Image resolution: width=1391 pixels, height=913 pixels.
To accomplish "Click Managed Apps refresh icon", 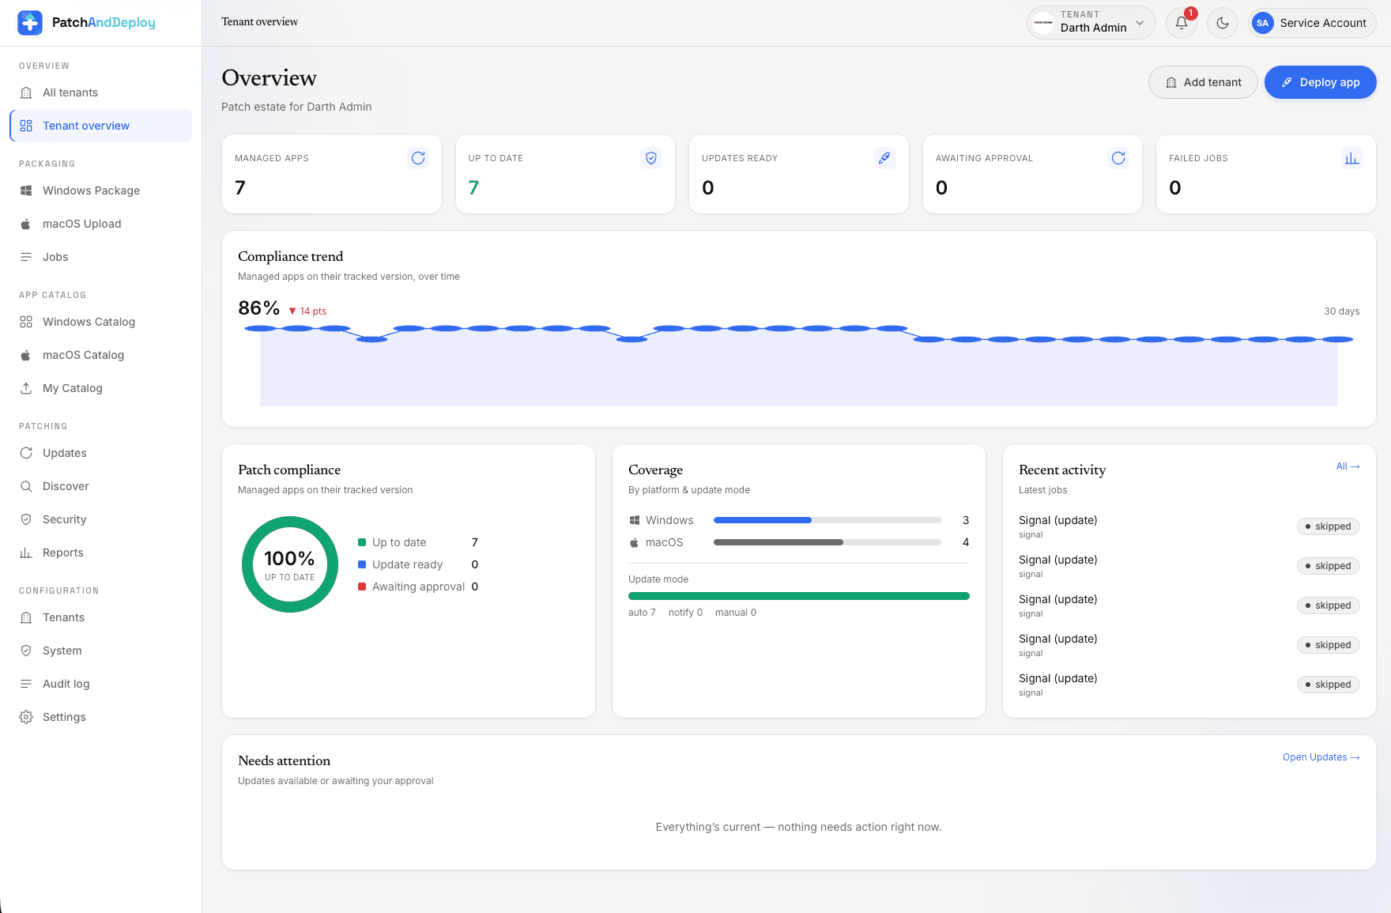I will coord(418,158).
